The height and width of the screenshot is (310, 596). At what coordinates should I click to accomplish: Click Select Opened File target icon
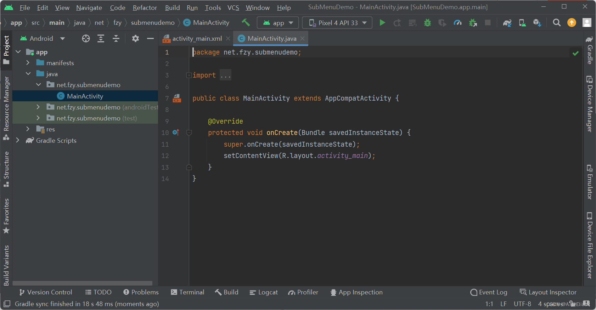86,39
